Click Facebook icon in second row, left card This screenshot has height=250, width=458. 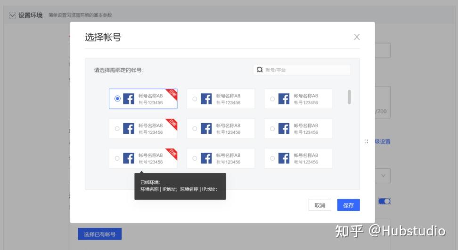(129, 128)
